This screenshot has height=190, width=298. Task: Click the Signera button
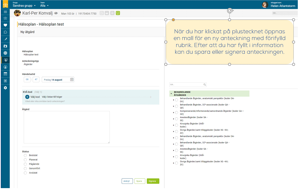[153, 181]
